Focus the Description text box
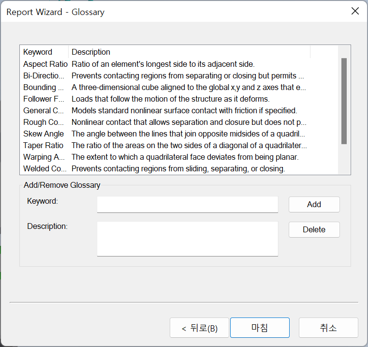Viewport: 368px width, 347px height. (187, 239)
